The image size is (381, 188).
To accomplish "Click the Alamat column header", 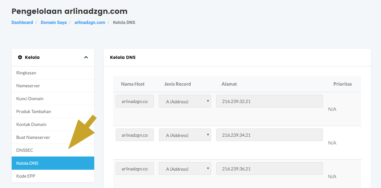I will tap(229, 84).
